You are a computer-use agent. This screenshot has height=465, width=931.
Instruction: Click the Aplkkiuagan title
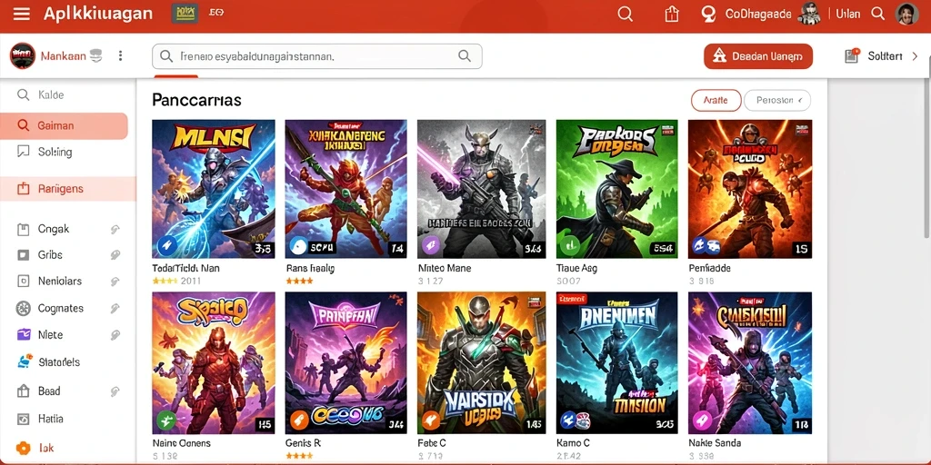click(x=98, y=14)
